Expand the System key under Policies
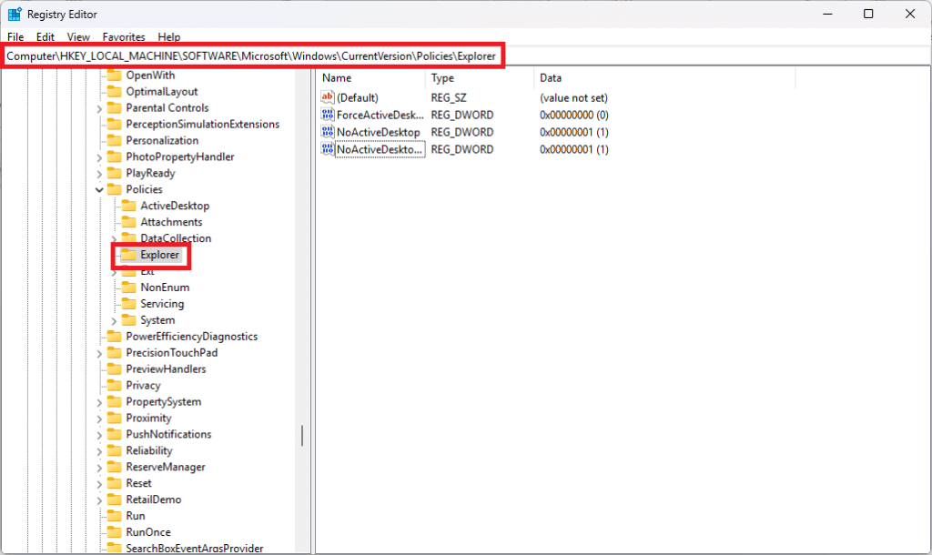Image resolution: width=932 pixels, height=555 pixels. 114,321
